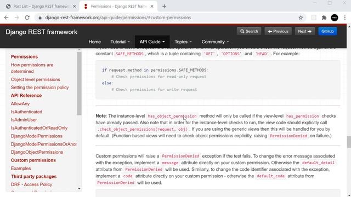Expand the Tutorial dropdown menu
The height and width of the screenshot is (197, 351).
120,42
